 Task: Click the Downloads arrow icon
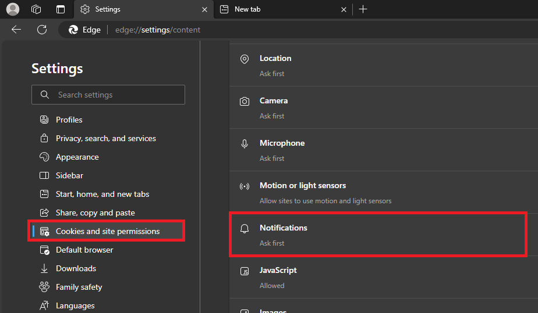(44, 268)
